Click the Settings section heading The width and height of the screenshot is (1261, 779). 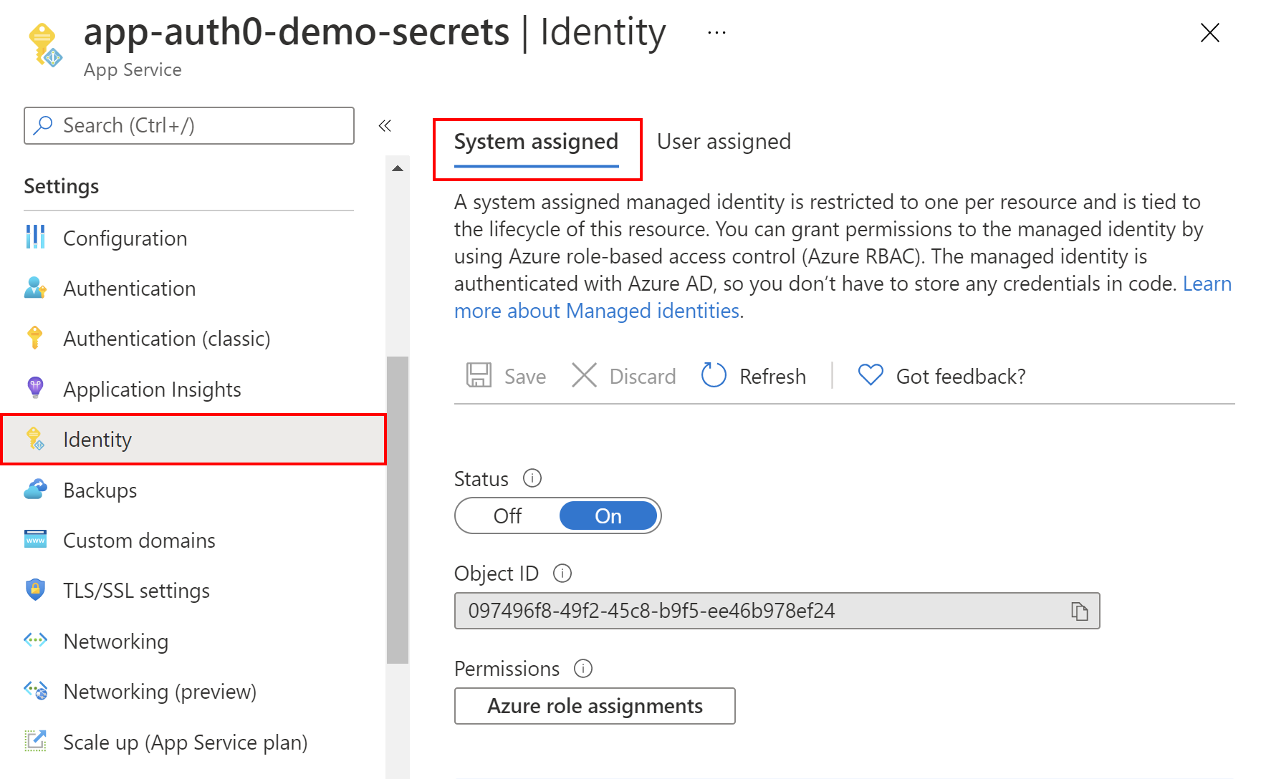[x=62, y=187]
